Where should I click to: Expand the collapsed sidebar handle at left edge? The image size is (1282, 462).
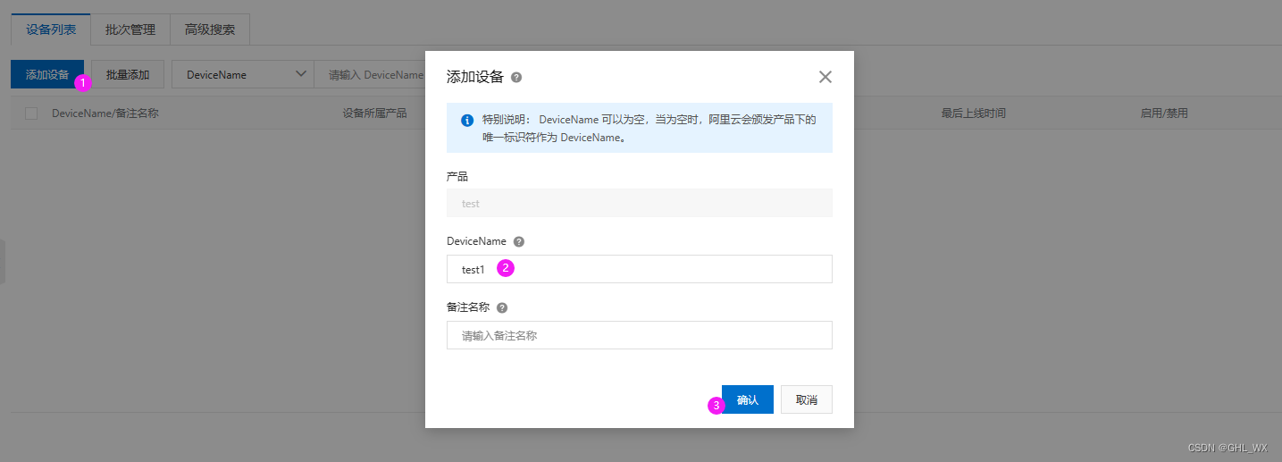tap(3, 262)
